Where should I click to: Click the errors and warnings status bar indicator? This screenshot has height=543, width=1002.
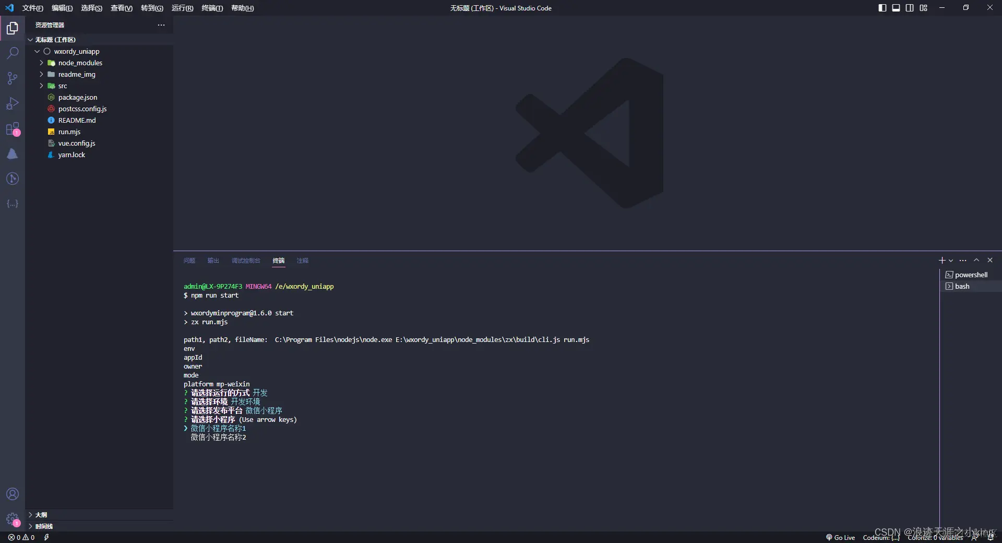21,537
